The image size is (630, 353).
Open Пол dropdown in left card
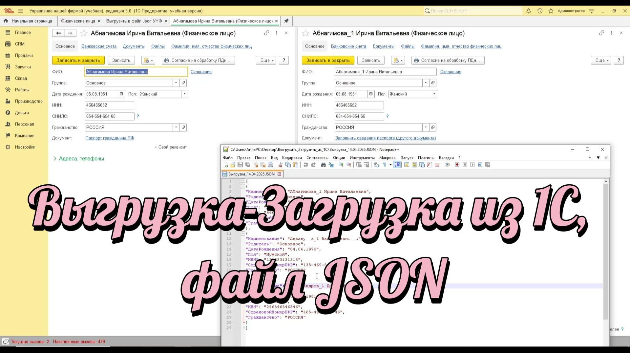click(185, 94)
